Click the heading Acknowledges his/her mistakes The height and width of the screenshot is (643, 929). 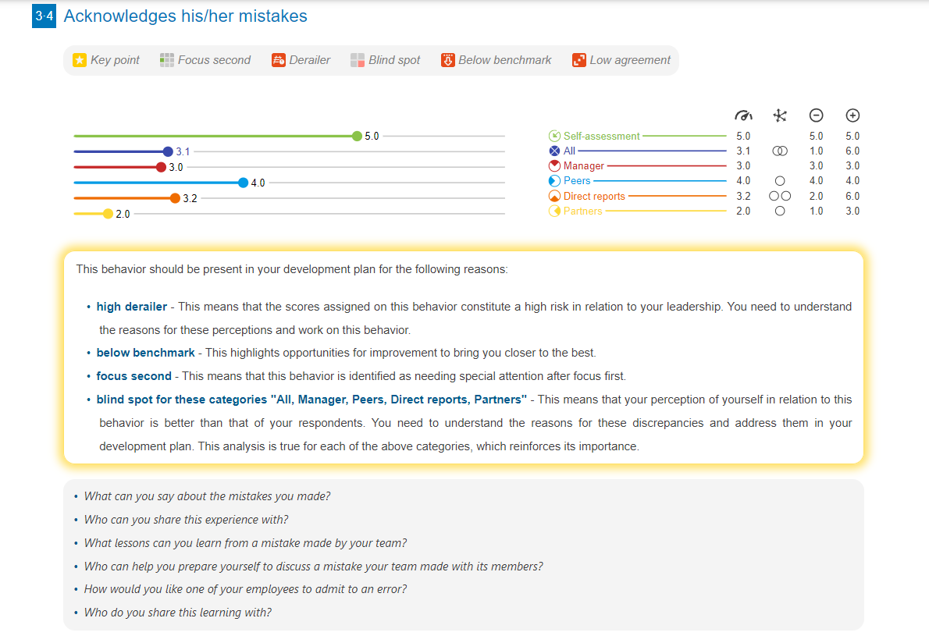[x=187, y=16]
